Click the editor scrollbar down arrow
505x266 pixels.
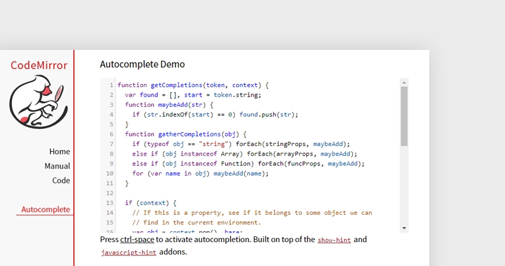[x=404, y=228]
